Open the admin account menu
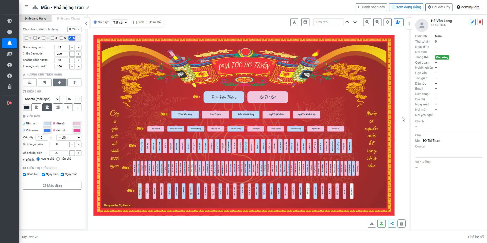 coord(469,7)
